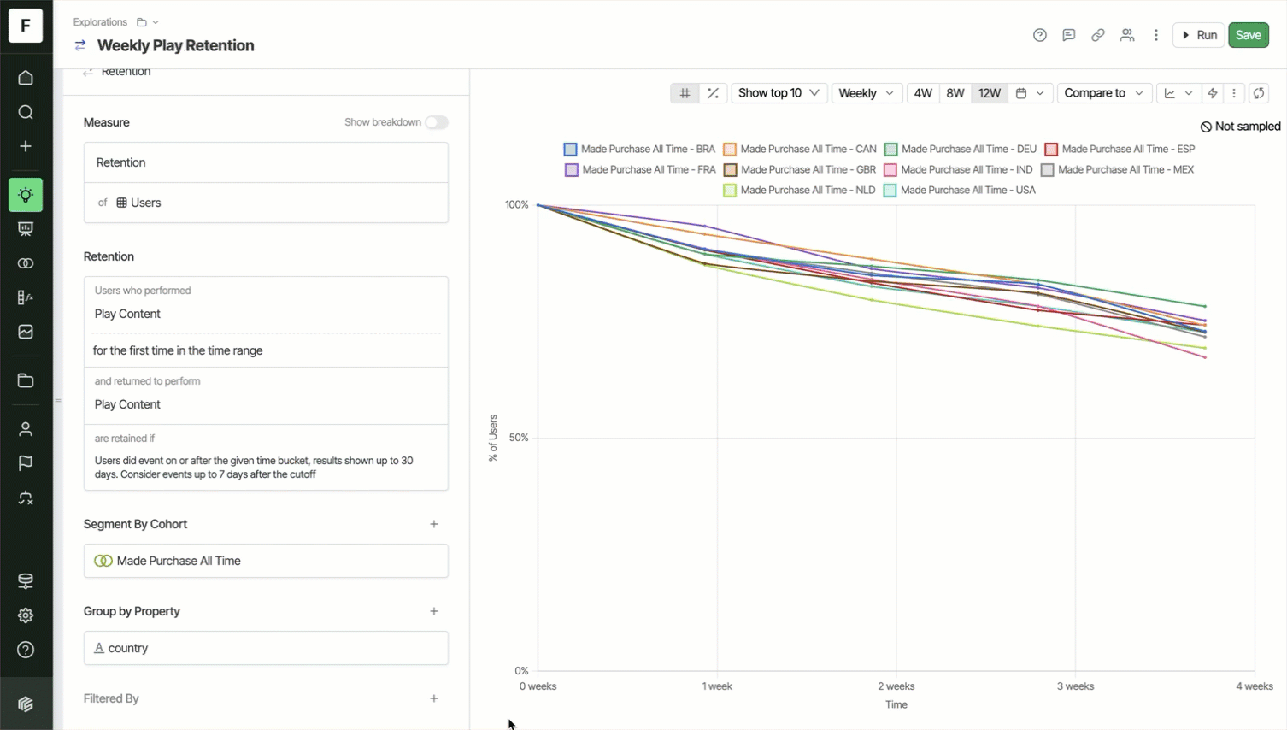Click the help question mark icon in header
The image size is (1287, 730).
click(x=1039, y=35)
